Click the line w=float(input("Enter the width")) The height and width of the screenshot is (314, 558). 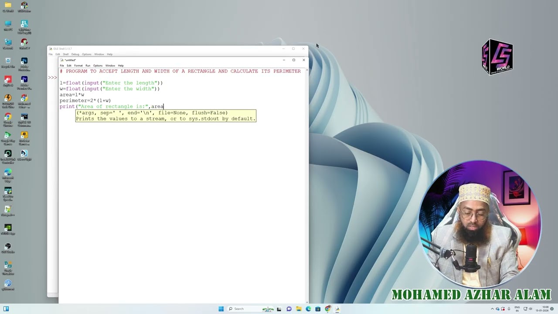(x=110, y=89)
